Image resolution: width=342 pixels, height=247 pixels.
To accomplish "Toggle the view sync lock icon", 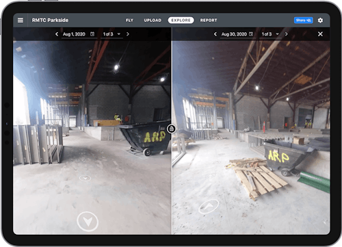I will coord(172,129).
